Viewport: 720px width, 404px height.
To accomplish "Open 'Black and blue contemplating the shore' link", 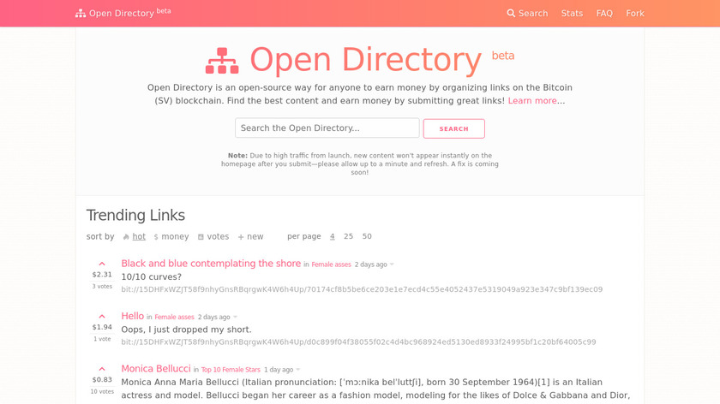I will [211, 264].
